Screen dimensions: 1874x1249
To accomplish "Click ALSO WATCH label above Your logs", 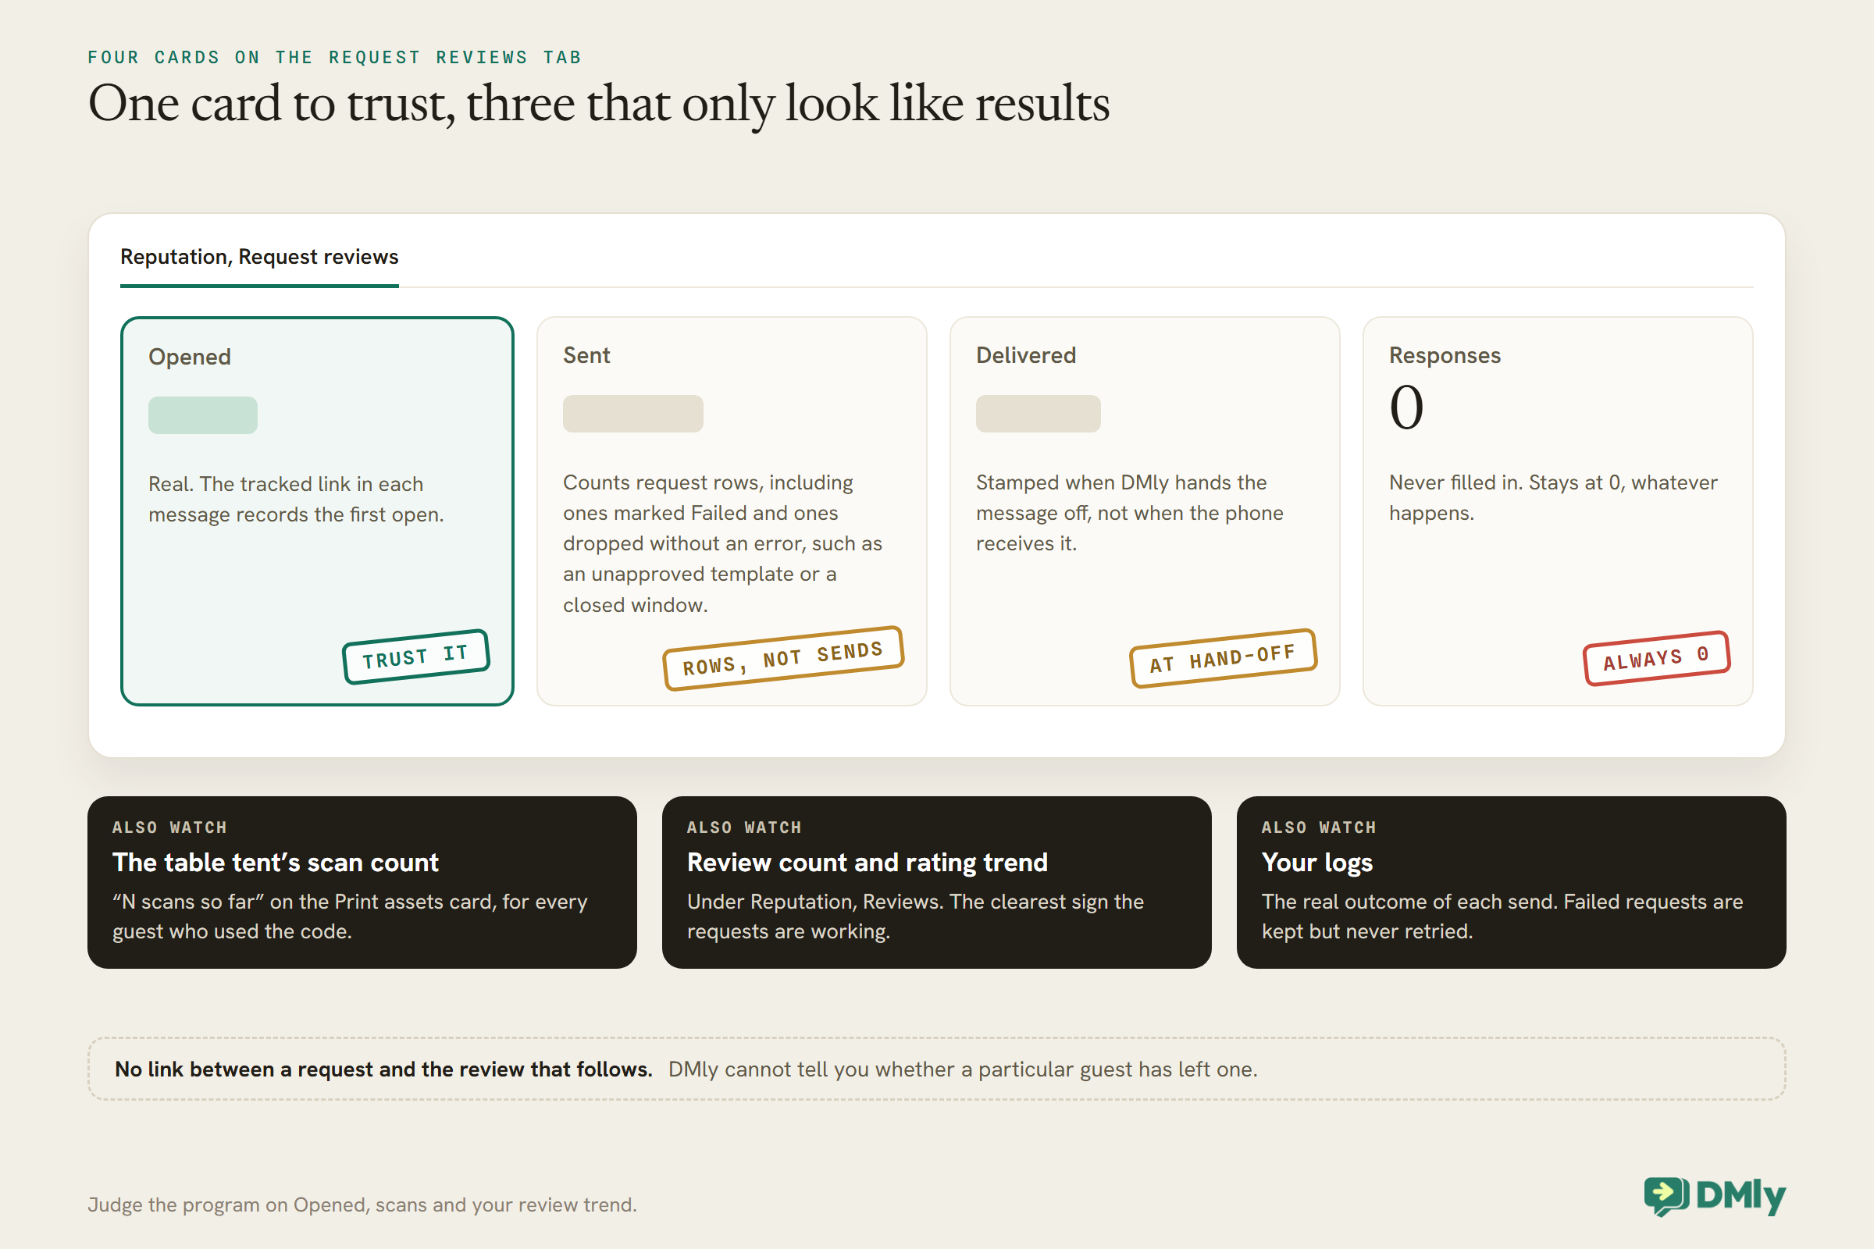I will tap(1319, 827).
